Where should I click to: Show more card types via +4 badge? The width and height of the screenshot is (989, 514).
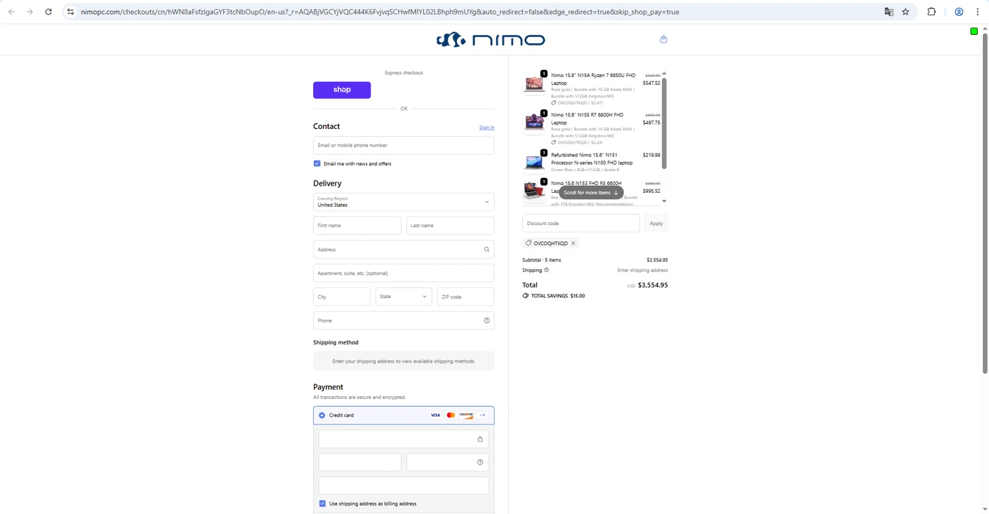[482, 415]
